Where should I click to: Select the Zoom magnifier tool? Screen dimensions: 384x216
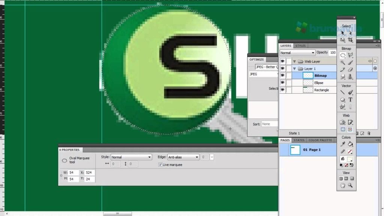point(350,185)
